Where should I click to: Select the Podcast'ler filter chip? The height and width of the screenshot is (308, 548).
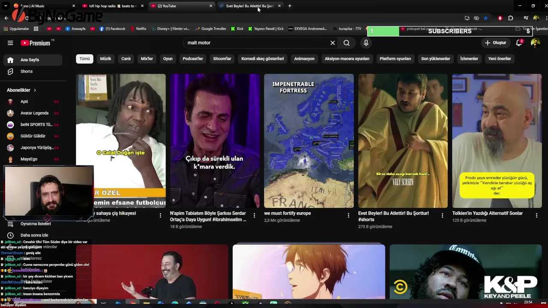coord(193,59)
